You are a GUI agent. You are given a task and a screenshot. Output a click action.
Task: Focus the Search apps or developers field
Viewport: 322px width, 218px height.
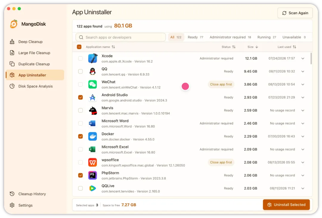point(121,37)
